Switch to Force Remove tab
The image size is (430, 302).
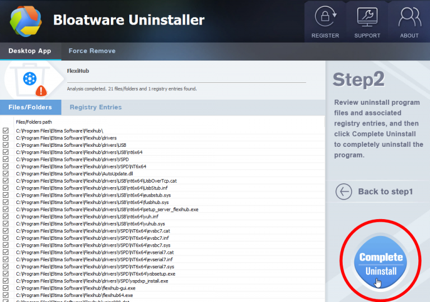[x=92, y=51]
